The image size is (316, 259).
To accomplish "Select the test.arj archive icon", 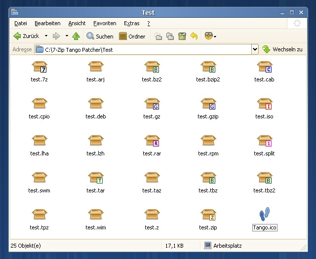I will pos(96,67).
